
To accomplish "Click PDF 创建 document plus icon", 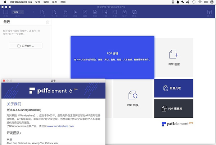I will [x=174, y=54].
